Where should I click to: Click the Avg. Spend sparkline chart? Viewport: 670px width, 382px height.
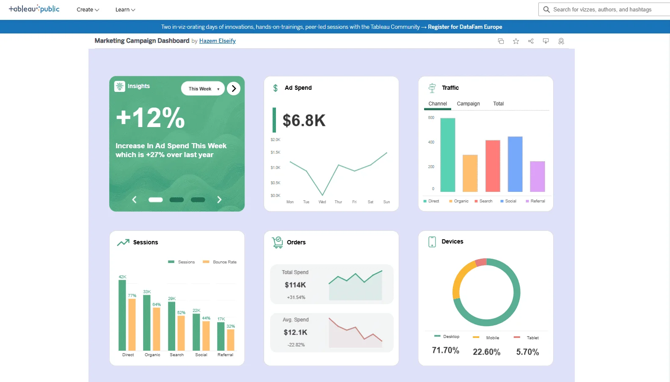click(x=356, y=332)
